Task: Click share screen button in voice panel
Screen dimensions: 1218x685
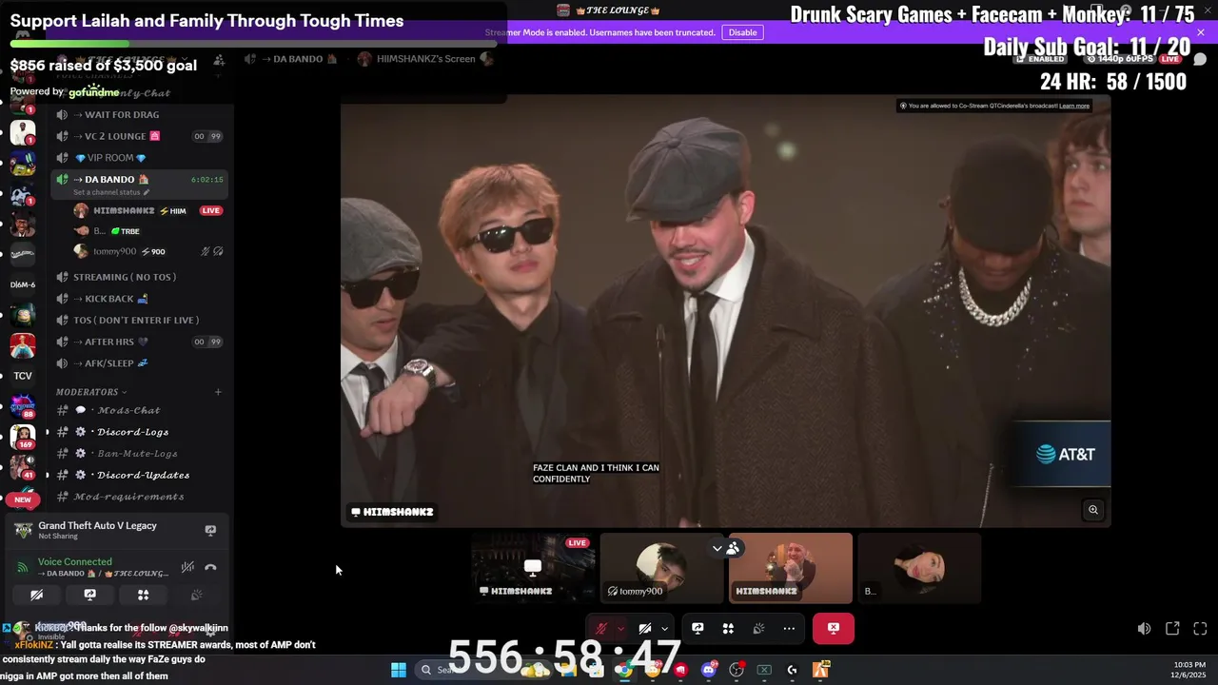Action: (89, 595)
